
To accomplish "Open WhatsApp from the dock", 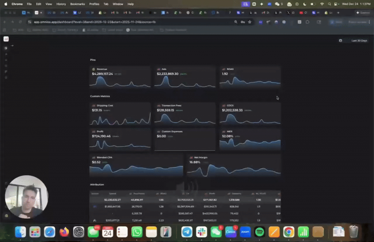I will (137, 232).
